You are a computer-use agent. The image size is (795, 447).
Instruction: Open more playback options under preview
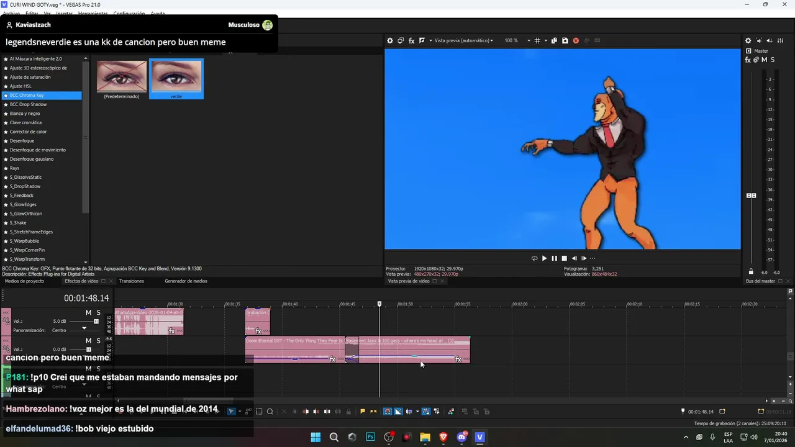[593, 258]
